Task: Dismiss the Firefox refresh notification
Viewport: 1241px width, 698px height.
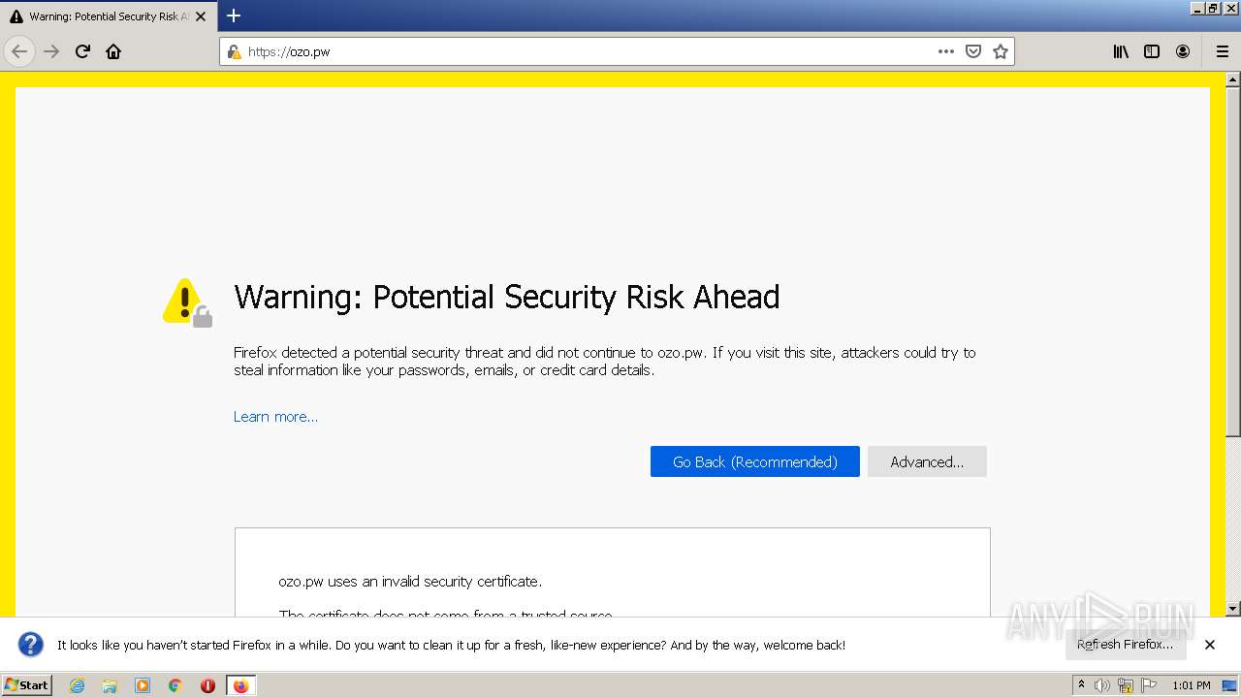Action: click(x=1210, y=645)
